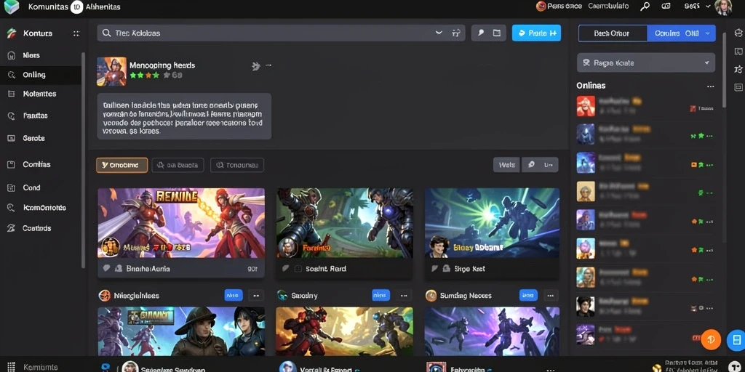The width and height of the screenshot is (745, 372).
Task: Open more options dots for Saodny
Action: (x=404, y=296)
